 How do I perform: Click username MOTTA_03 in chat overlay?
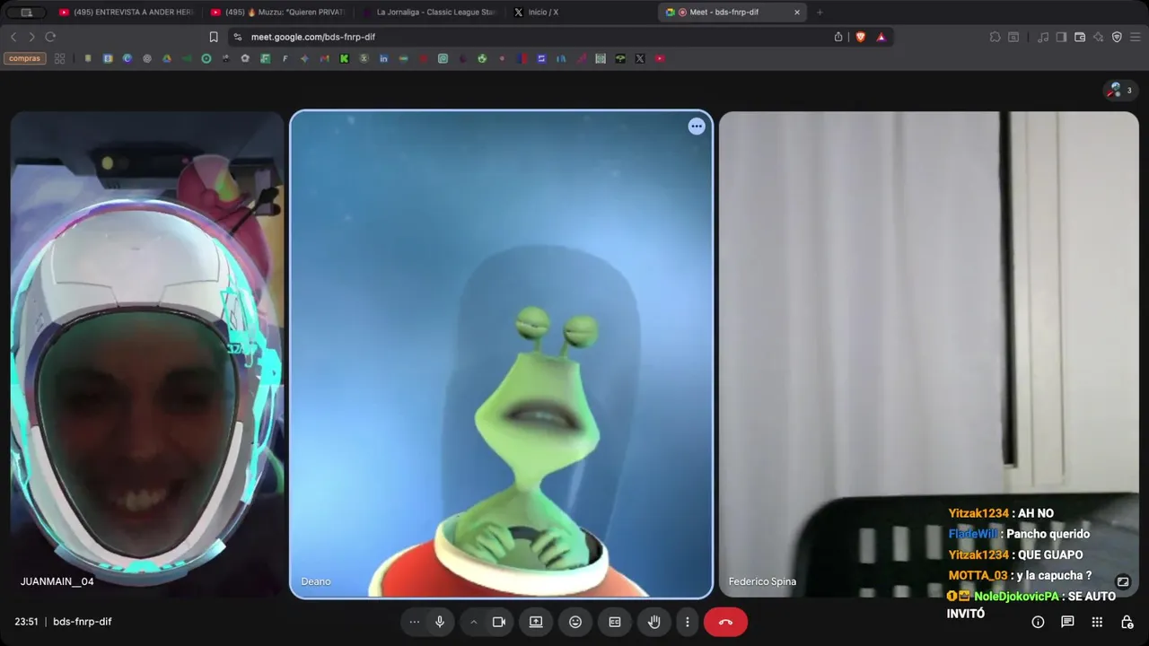(978, 575)
